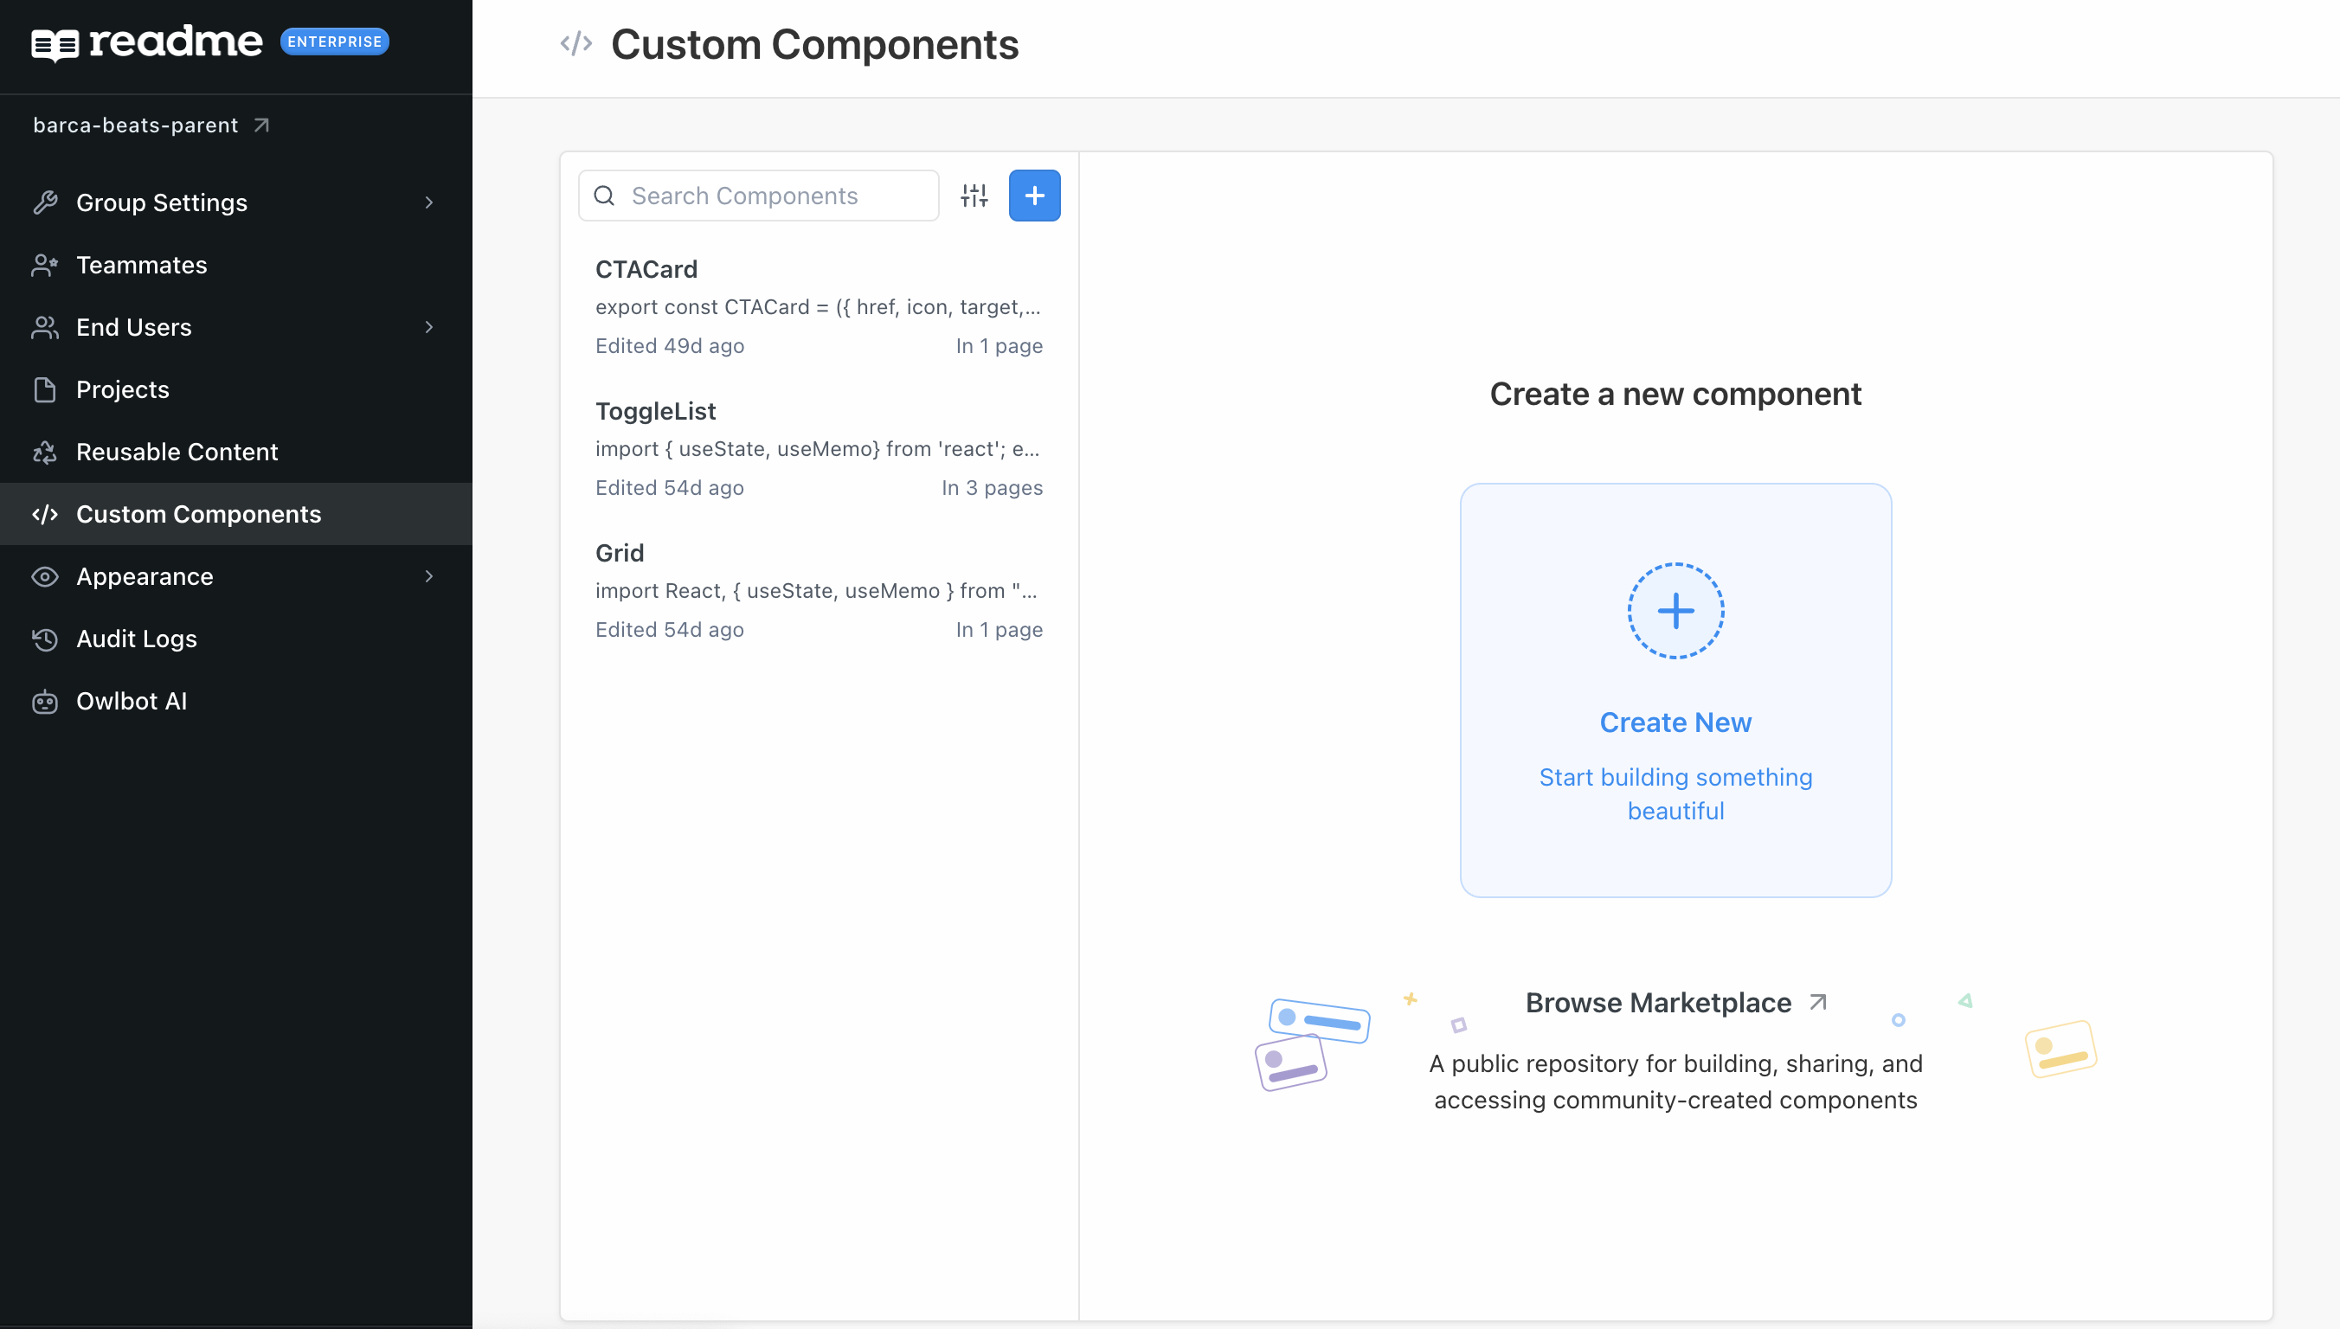Open Owlbot AI settings
2340x1329 pixels.
coord(235,701)
